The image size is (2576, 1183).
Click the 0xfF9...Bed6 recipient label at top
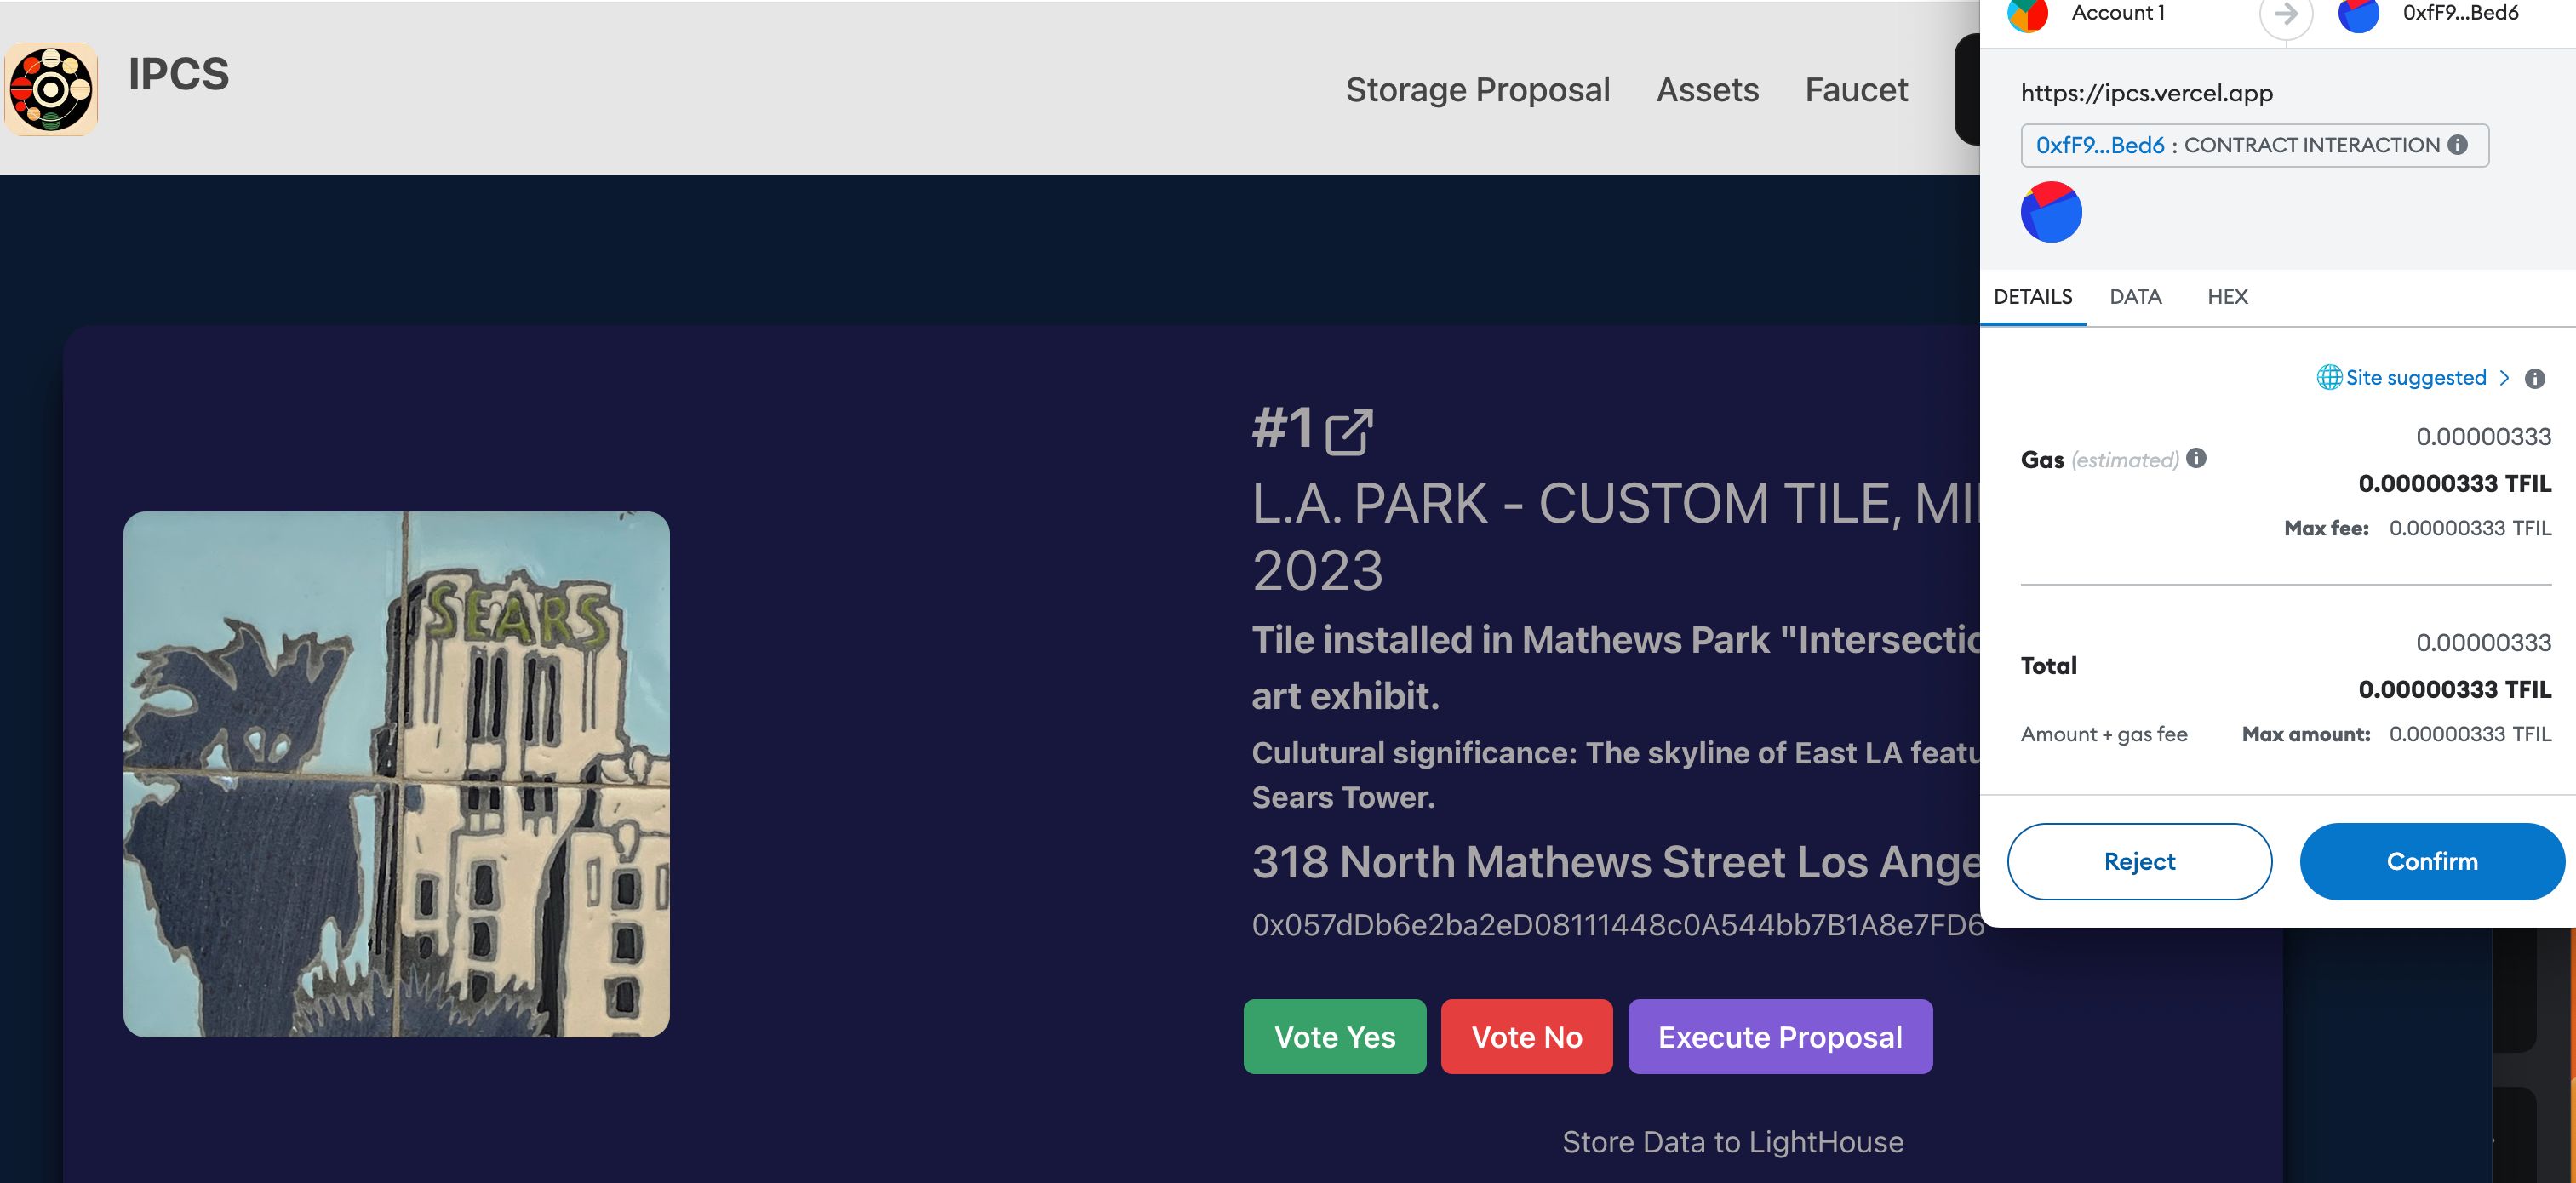tap(2460, 13)
